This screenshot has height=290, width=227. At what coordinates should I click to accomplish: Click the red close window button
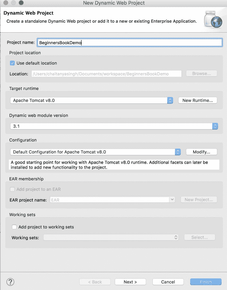click(5, 3)
